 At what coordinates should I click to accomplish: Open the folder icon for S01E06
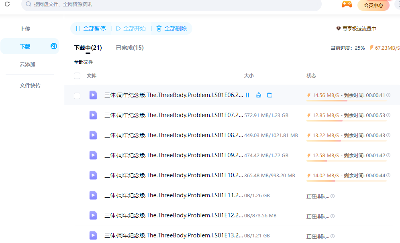(x=269, y=95)
